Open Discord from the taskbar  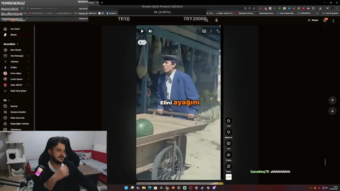click(x=214, y=188)
